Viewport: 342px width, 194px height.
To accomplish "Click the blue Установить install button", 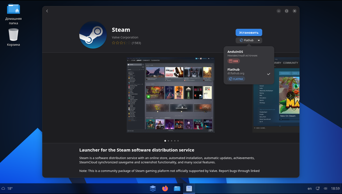I will [x=248, y=32].
